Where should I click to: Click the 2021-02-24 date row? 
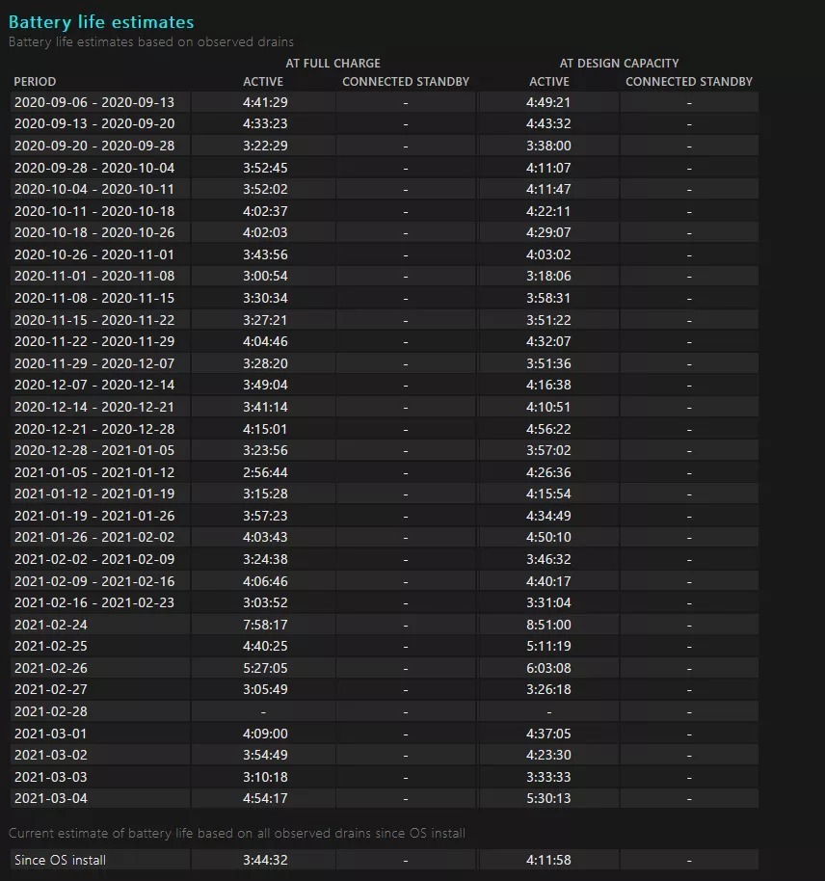pyautogui.click(x=385, y=625)
